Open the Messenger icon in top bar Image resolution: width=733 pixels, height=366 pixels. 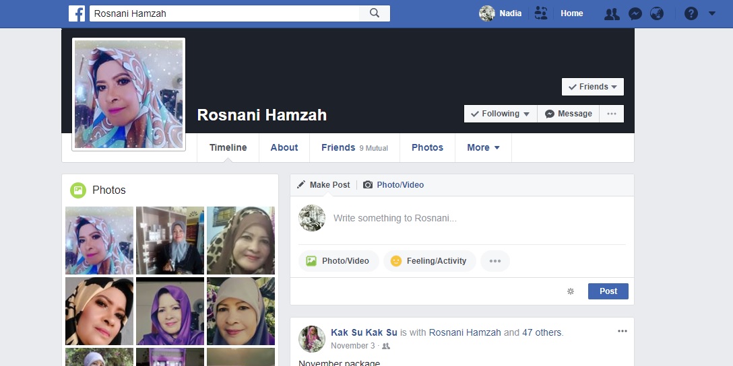(635, 14)
